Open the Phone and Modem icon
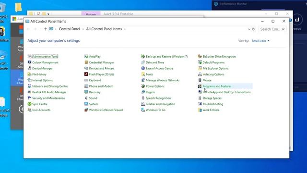 (x=86, y=86)
